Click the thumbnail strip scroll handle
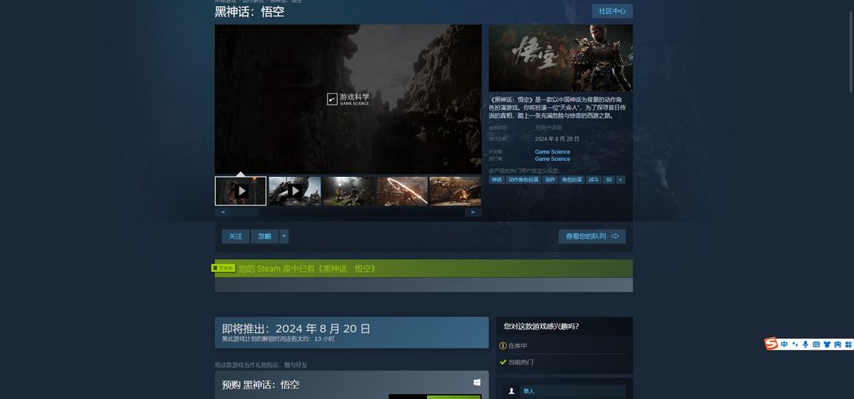 tap(244, 213)
